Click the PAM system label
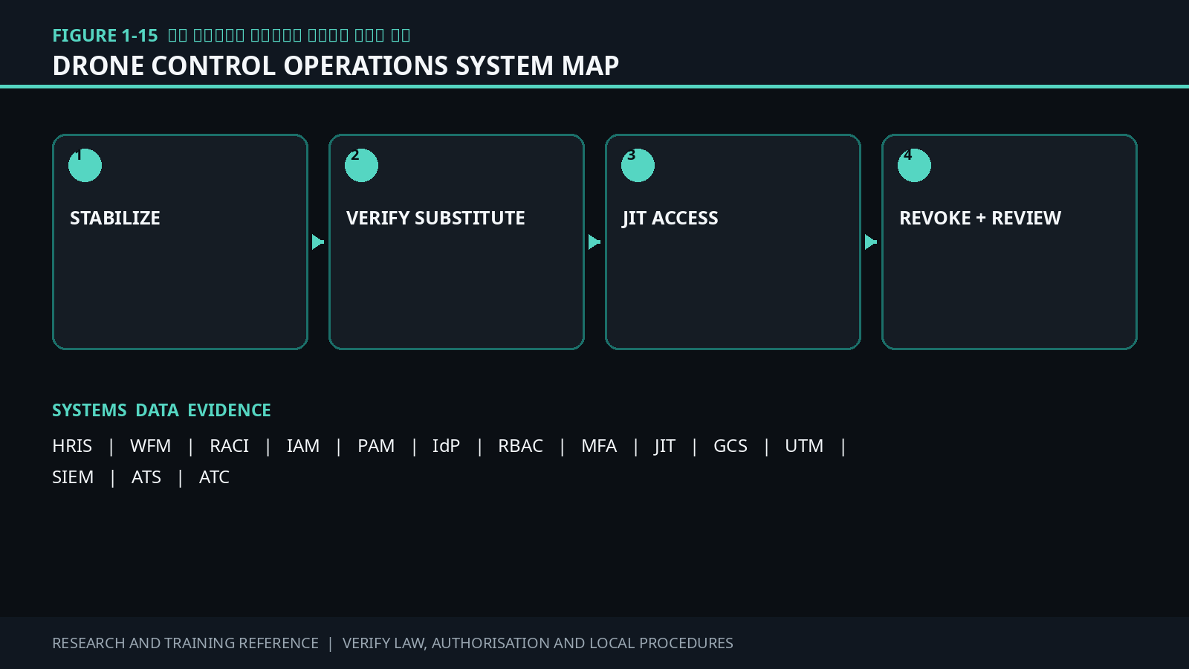Viewport: 1189px width, 669px height. click(376, 446)
